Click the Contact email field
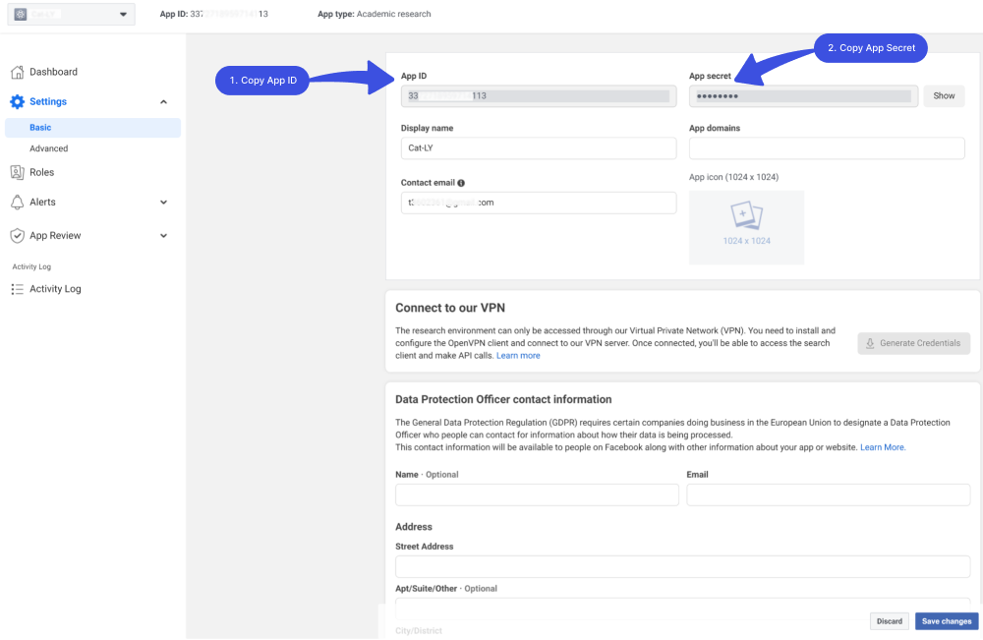The image size is (983, 640). (x=539, y=204)
